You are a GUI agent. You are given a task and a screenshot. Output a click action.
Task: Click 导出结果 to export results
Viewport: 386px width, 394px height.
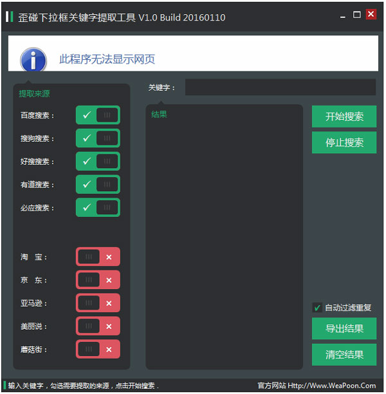344,328
